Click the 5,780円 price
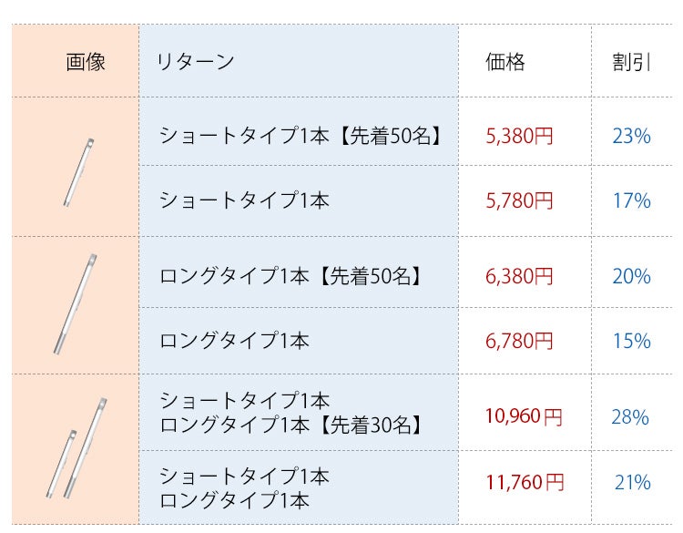This screenshot has width=683, height=533. pos(519,200)
